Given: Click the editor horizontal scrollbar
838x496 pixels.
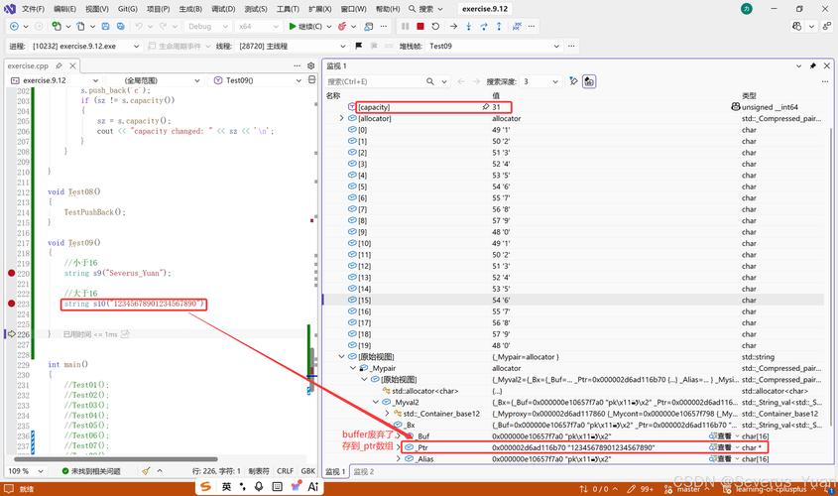Looking at the screenshot, I should (115, 458).
